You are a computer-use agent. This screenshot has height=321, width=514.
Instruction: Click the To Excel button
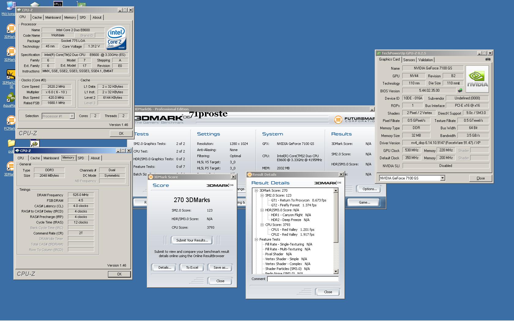click(192, 267)
